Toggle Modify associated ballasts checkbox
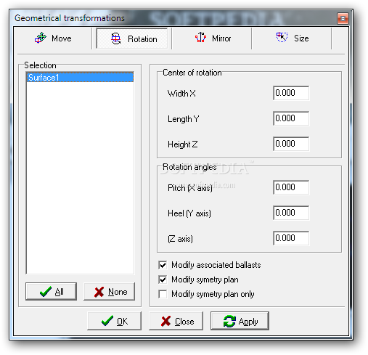The width and height of the screenshot is (368, 355). pyautogui.click(x=163, y=265)
